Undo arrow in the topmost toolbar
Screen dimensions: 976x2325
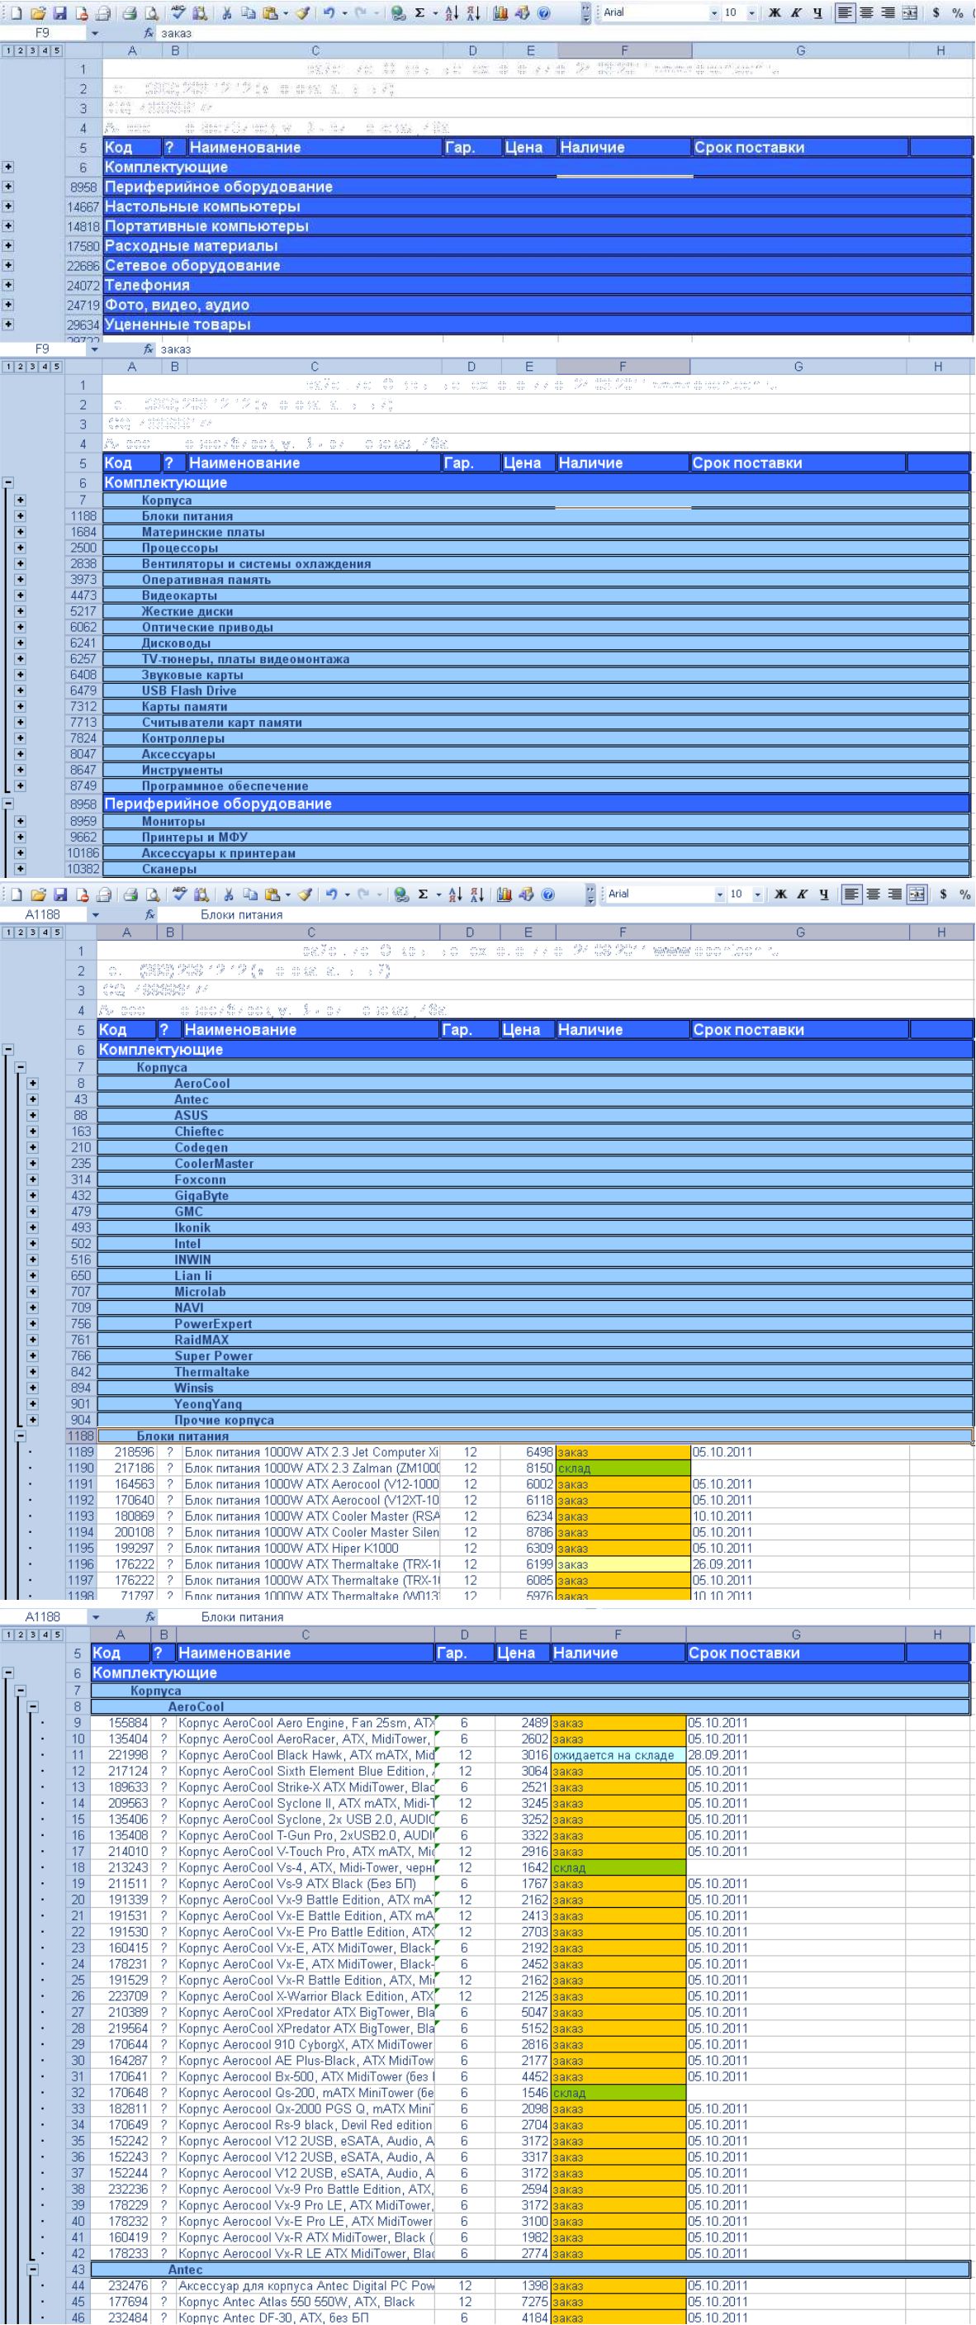tap(329, 12)
